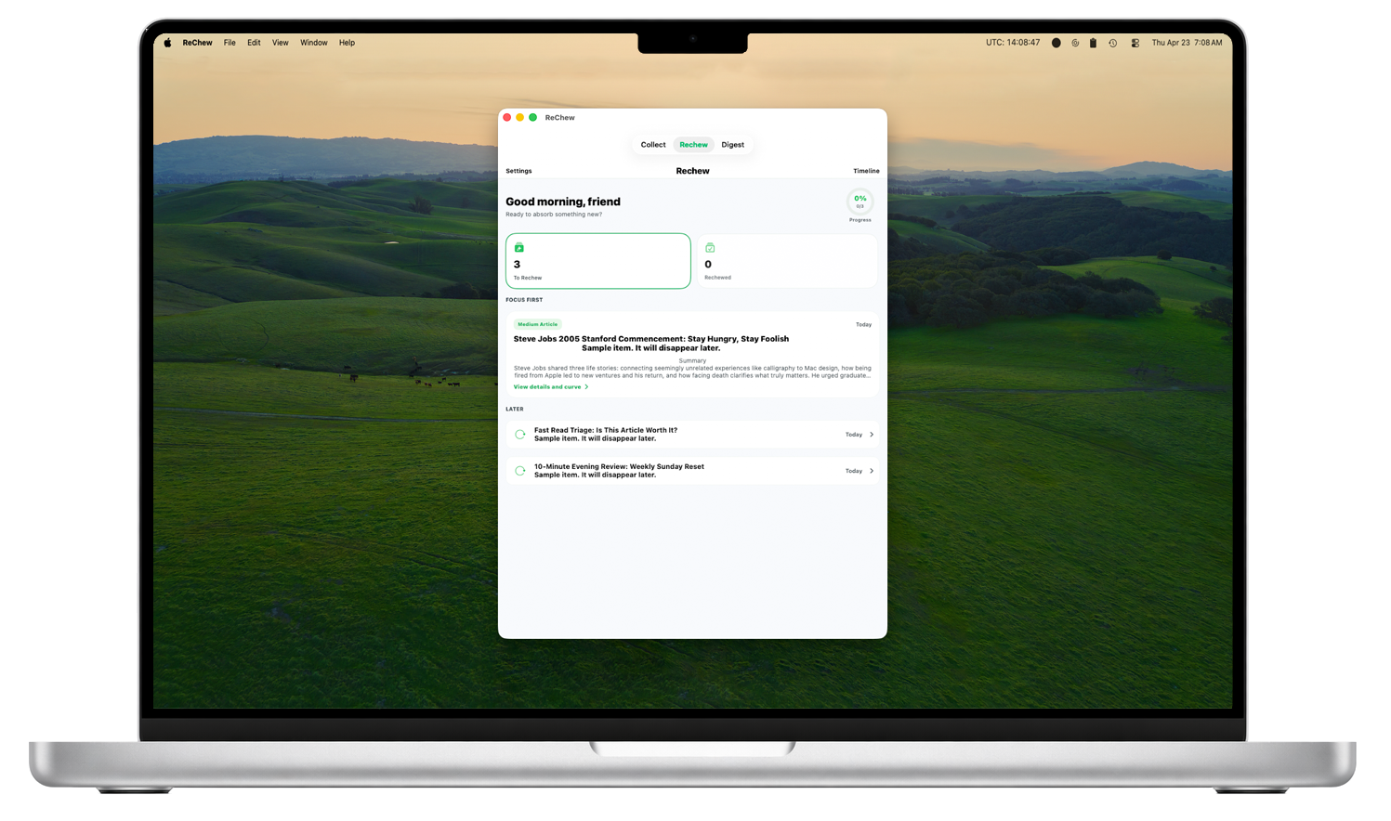
Task: Click the 0% progress ring
Action: click(x=860, y=202)
